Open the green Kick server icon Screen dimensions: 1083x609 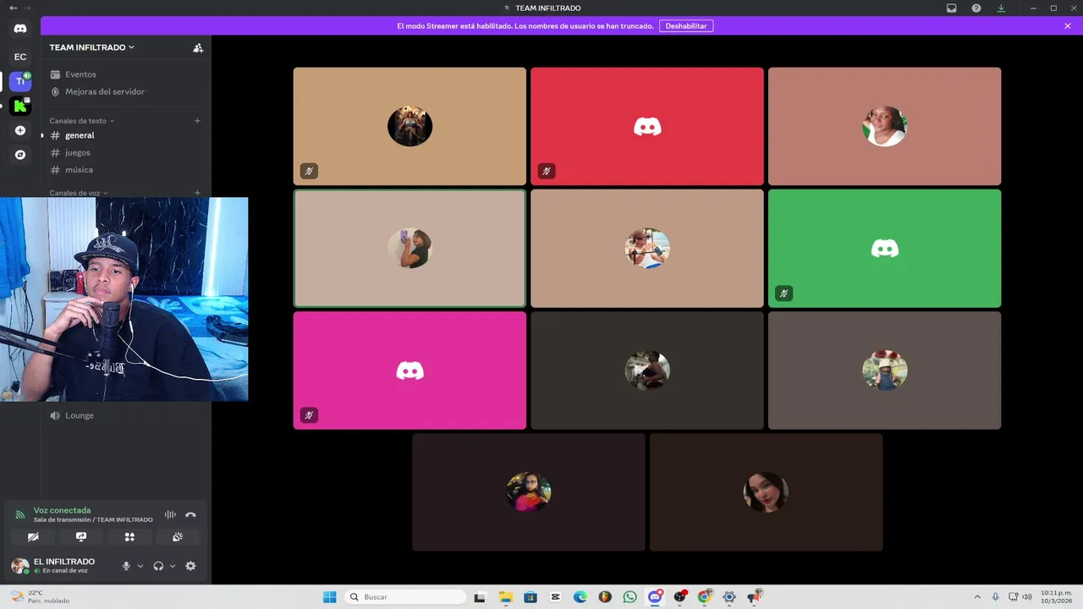(20, 106)
